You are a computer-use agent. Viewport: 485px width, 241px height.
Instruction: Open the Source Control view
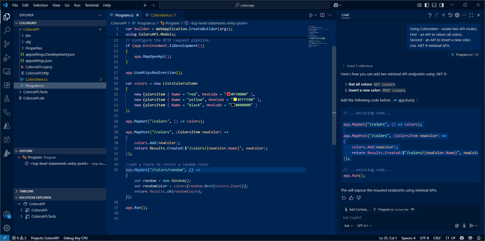(x=7, y=44)
